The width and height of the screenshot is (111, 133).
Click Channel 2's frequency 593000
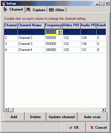(54, 38)
